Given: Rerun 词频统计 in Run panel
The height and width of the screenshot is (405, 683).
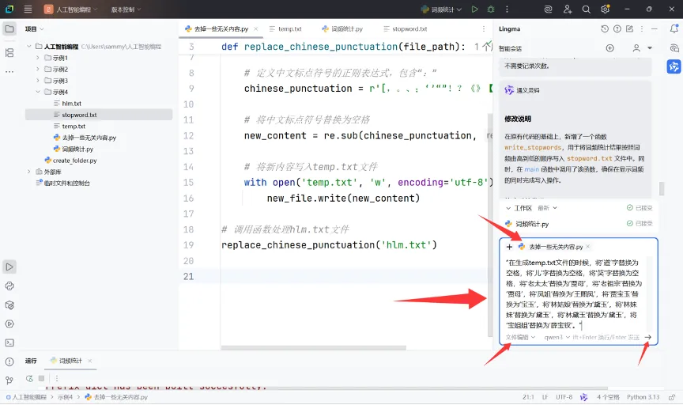Looking at the screenshot, I should (29, 378).
